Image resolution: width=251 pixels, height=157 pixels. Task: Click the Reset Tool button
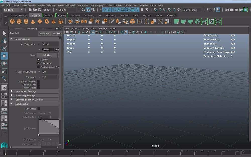click(x=44, y=33)
